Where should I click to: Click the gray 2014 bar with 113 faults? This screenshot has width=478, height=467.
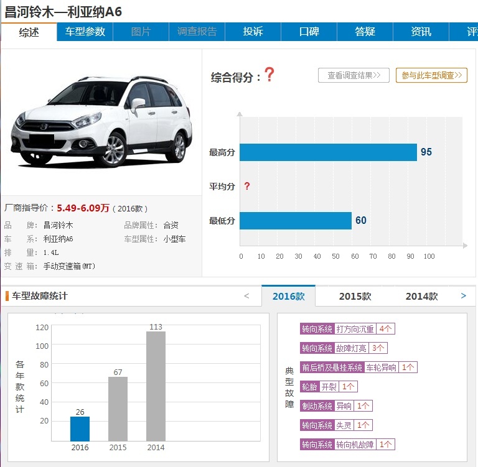[x=156, y=386]
